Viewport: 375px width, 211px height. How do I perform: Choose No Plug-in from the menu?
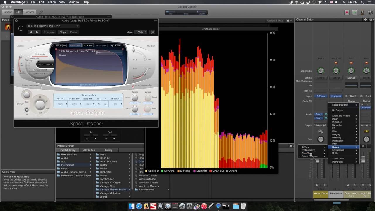point(343,110)
